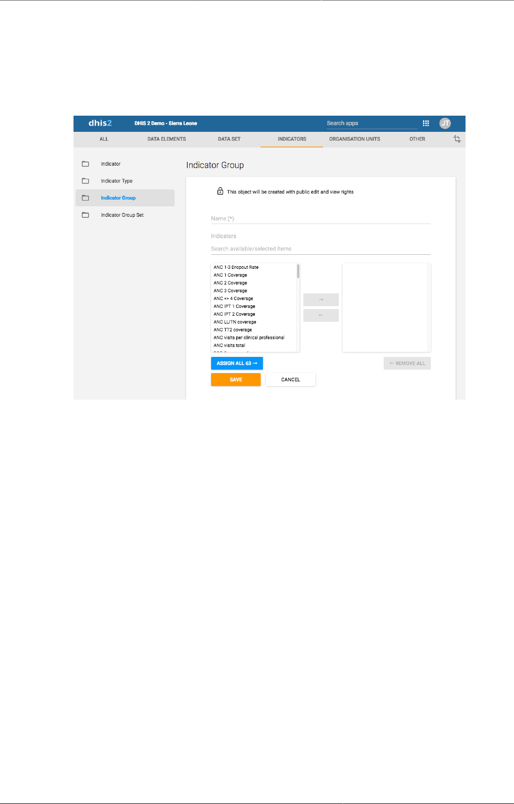Click the left arrow unassign button

[321, 315]
